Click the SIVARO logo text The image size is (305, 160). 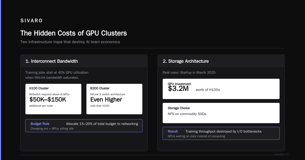point(32,21)
